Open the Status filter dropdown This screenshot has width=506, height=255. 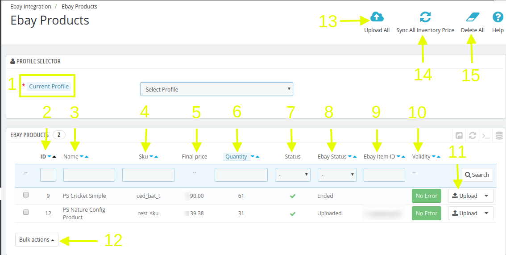293,175
